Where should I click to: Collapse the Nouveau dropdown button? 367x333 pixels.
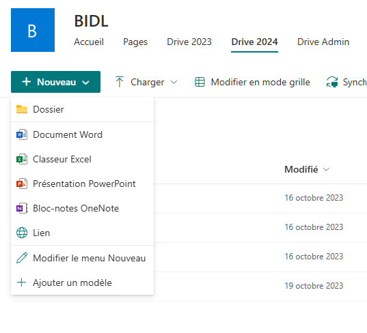coord(56,82)
